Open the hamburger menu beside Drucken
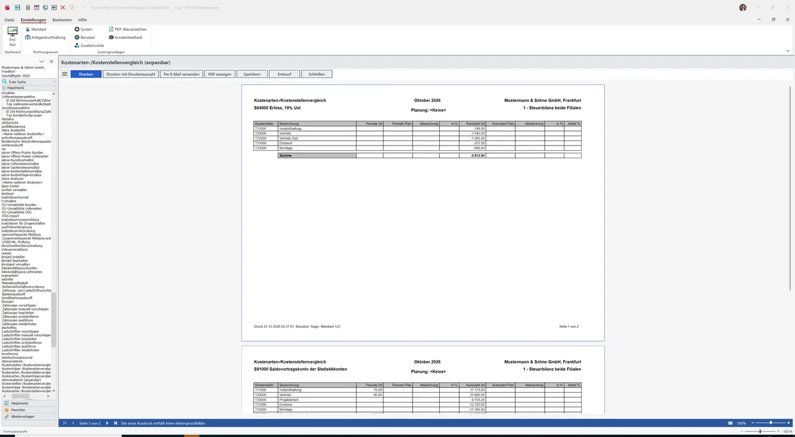Image resolution: width=795 pixels, height=437 pixels. (65, 74)
